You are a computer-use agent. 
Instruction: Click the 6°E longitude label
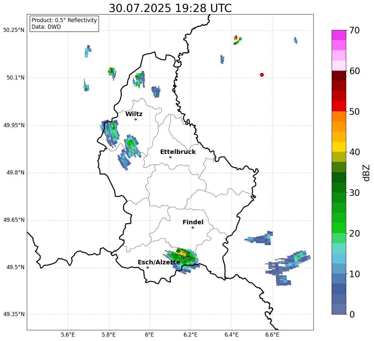pyautogui.click(x=149, y=335)
